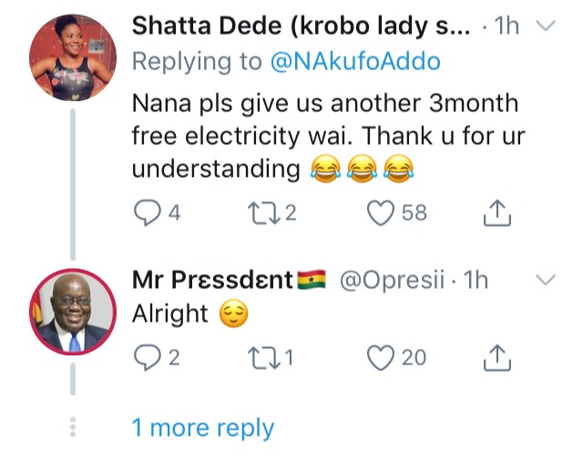Open the Mr Prɛssdɛnt profile avatar
This screenshot has width=583, height=462.
point(71,312)
